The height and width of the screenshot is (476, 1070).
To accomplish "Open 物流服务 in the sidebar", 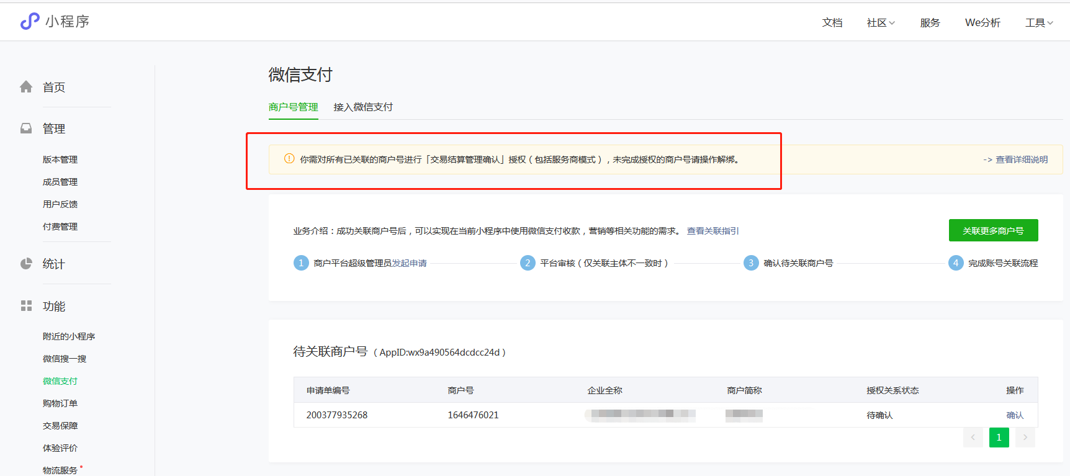I will [x=60, y=470].
